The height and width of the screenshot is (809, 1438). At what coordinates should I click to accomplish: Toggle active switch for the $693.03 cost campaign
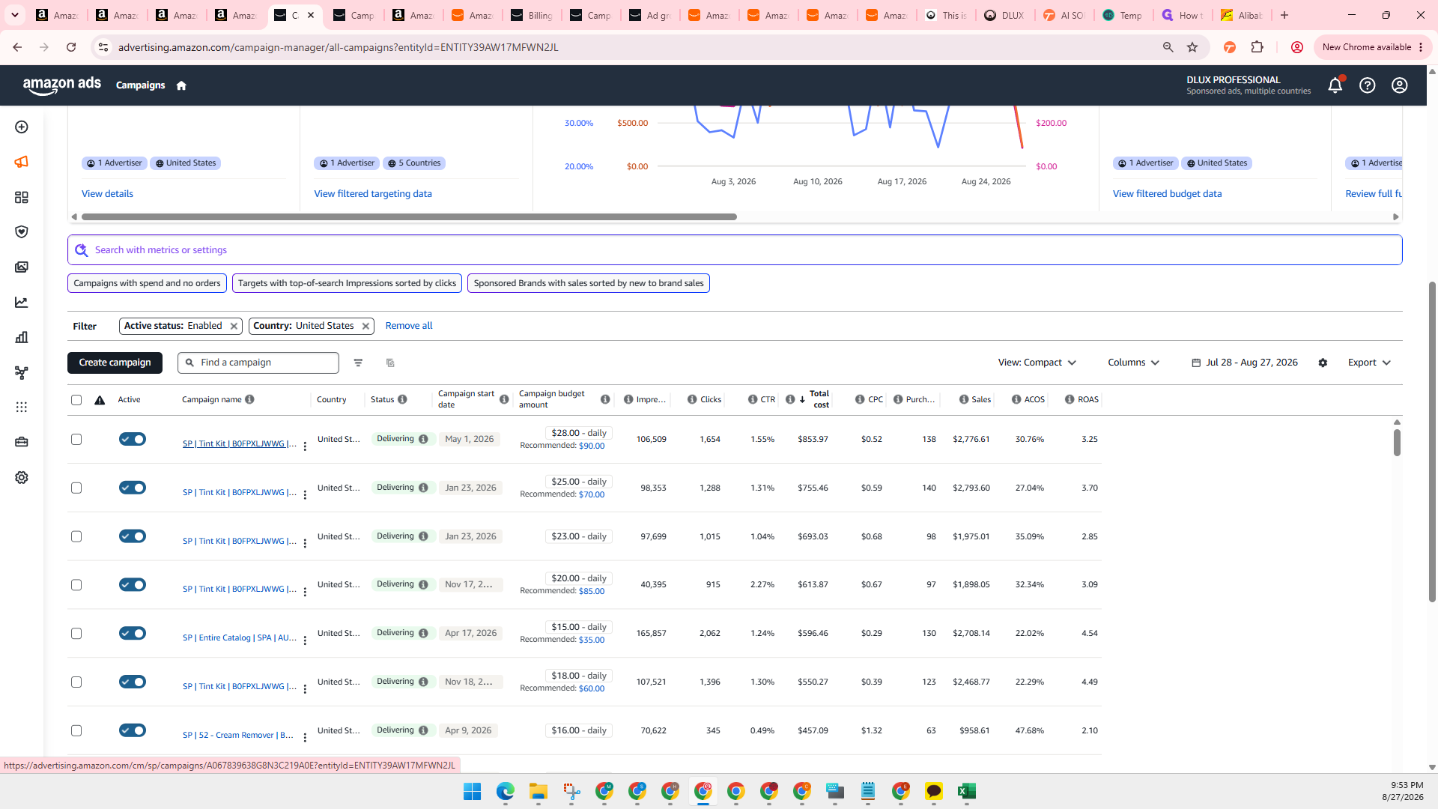coord(133,536)
